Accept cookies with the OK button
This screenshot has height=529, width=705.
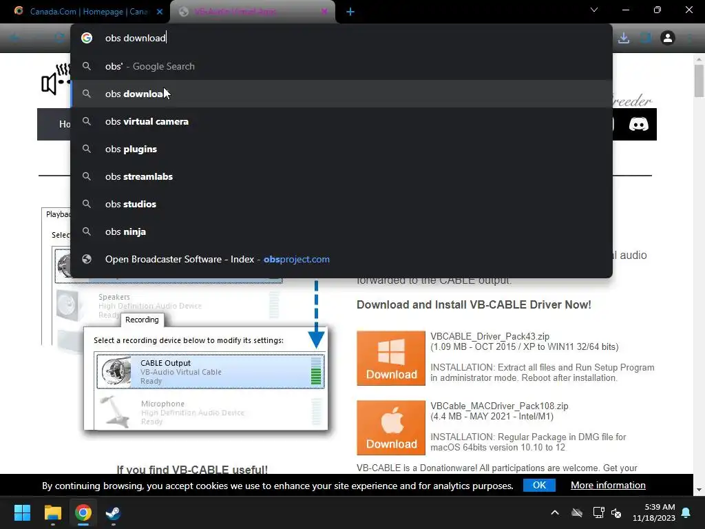pos(539,485)
